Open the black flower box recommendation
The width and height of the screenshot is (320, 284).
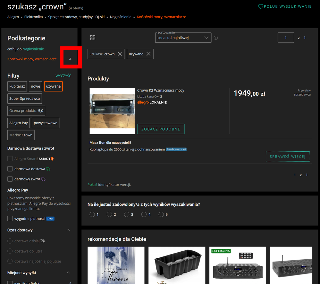[177, 265]
